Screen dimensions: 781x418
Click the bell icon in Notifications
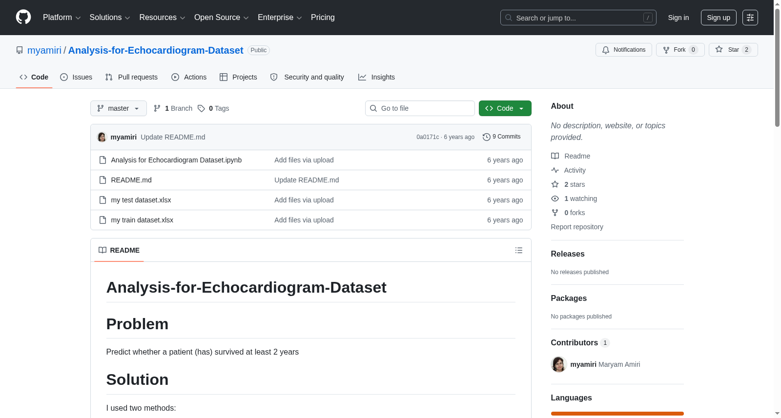pos(606,50)
